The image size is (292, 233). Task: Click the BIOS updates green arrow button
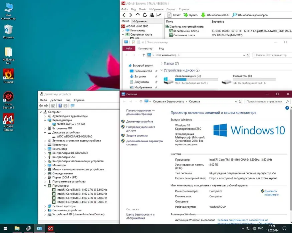point(215,15)
